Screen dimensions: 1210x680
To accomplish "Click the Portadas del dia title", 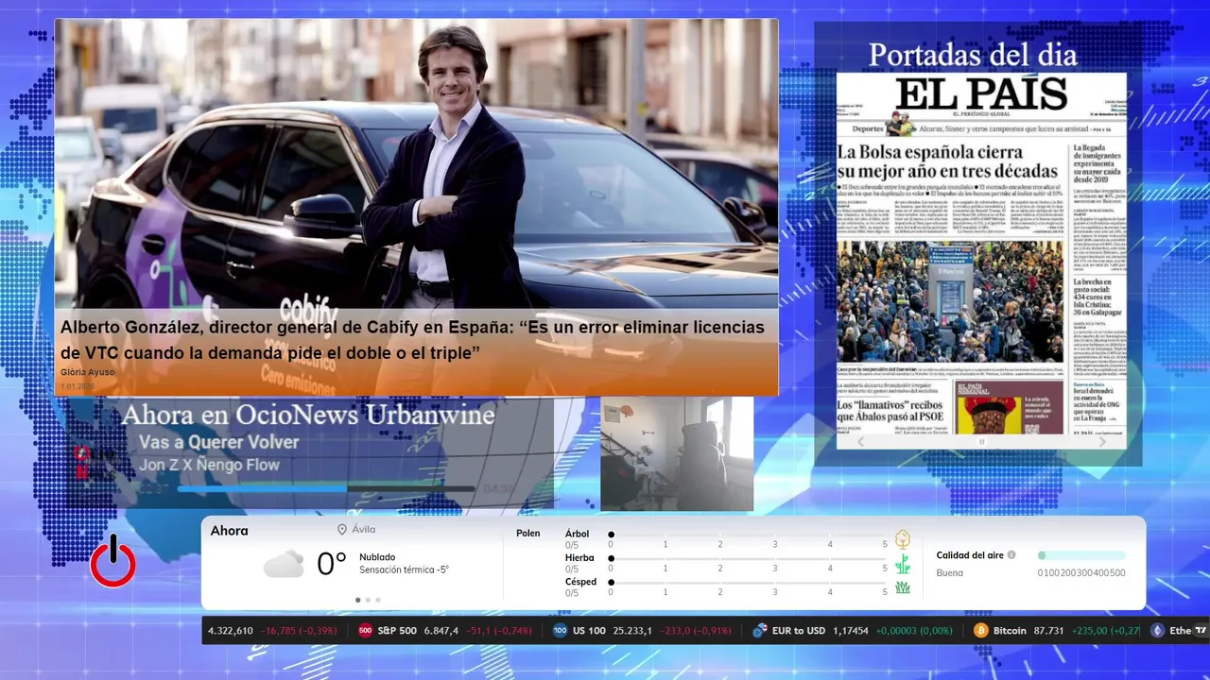I will [973, 55].
